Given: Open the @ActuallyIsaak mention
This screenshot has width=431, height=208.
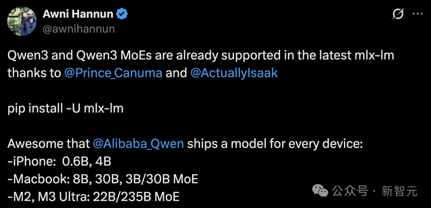Looking at the screenshot, I should coord(234,73).
